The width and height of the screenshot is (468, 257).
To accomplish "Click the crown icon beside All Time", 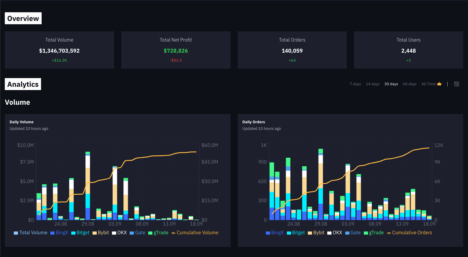I will (439, 84).
